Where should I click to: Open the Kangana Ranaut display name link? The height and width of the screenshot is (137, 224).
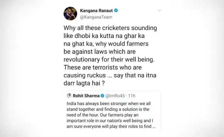coord(96,11)
